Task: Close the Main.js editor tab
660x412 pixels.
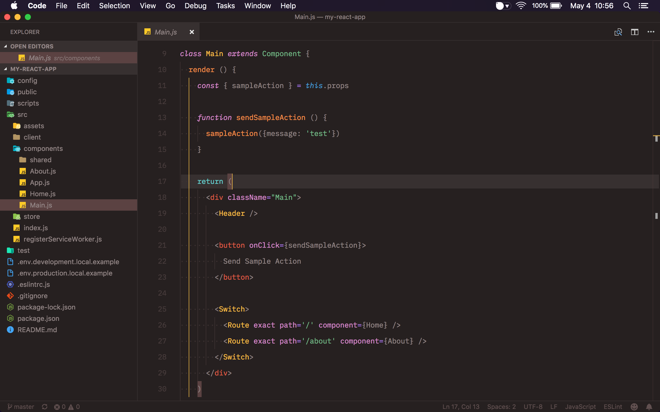Action: point(192,32)
